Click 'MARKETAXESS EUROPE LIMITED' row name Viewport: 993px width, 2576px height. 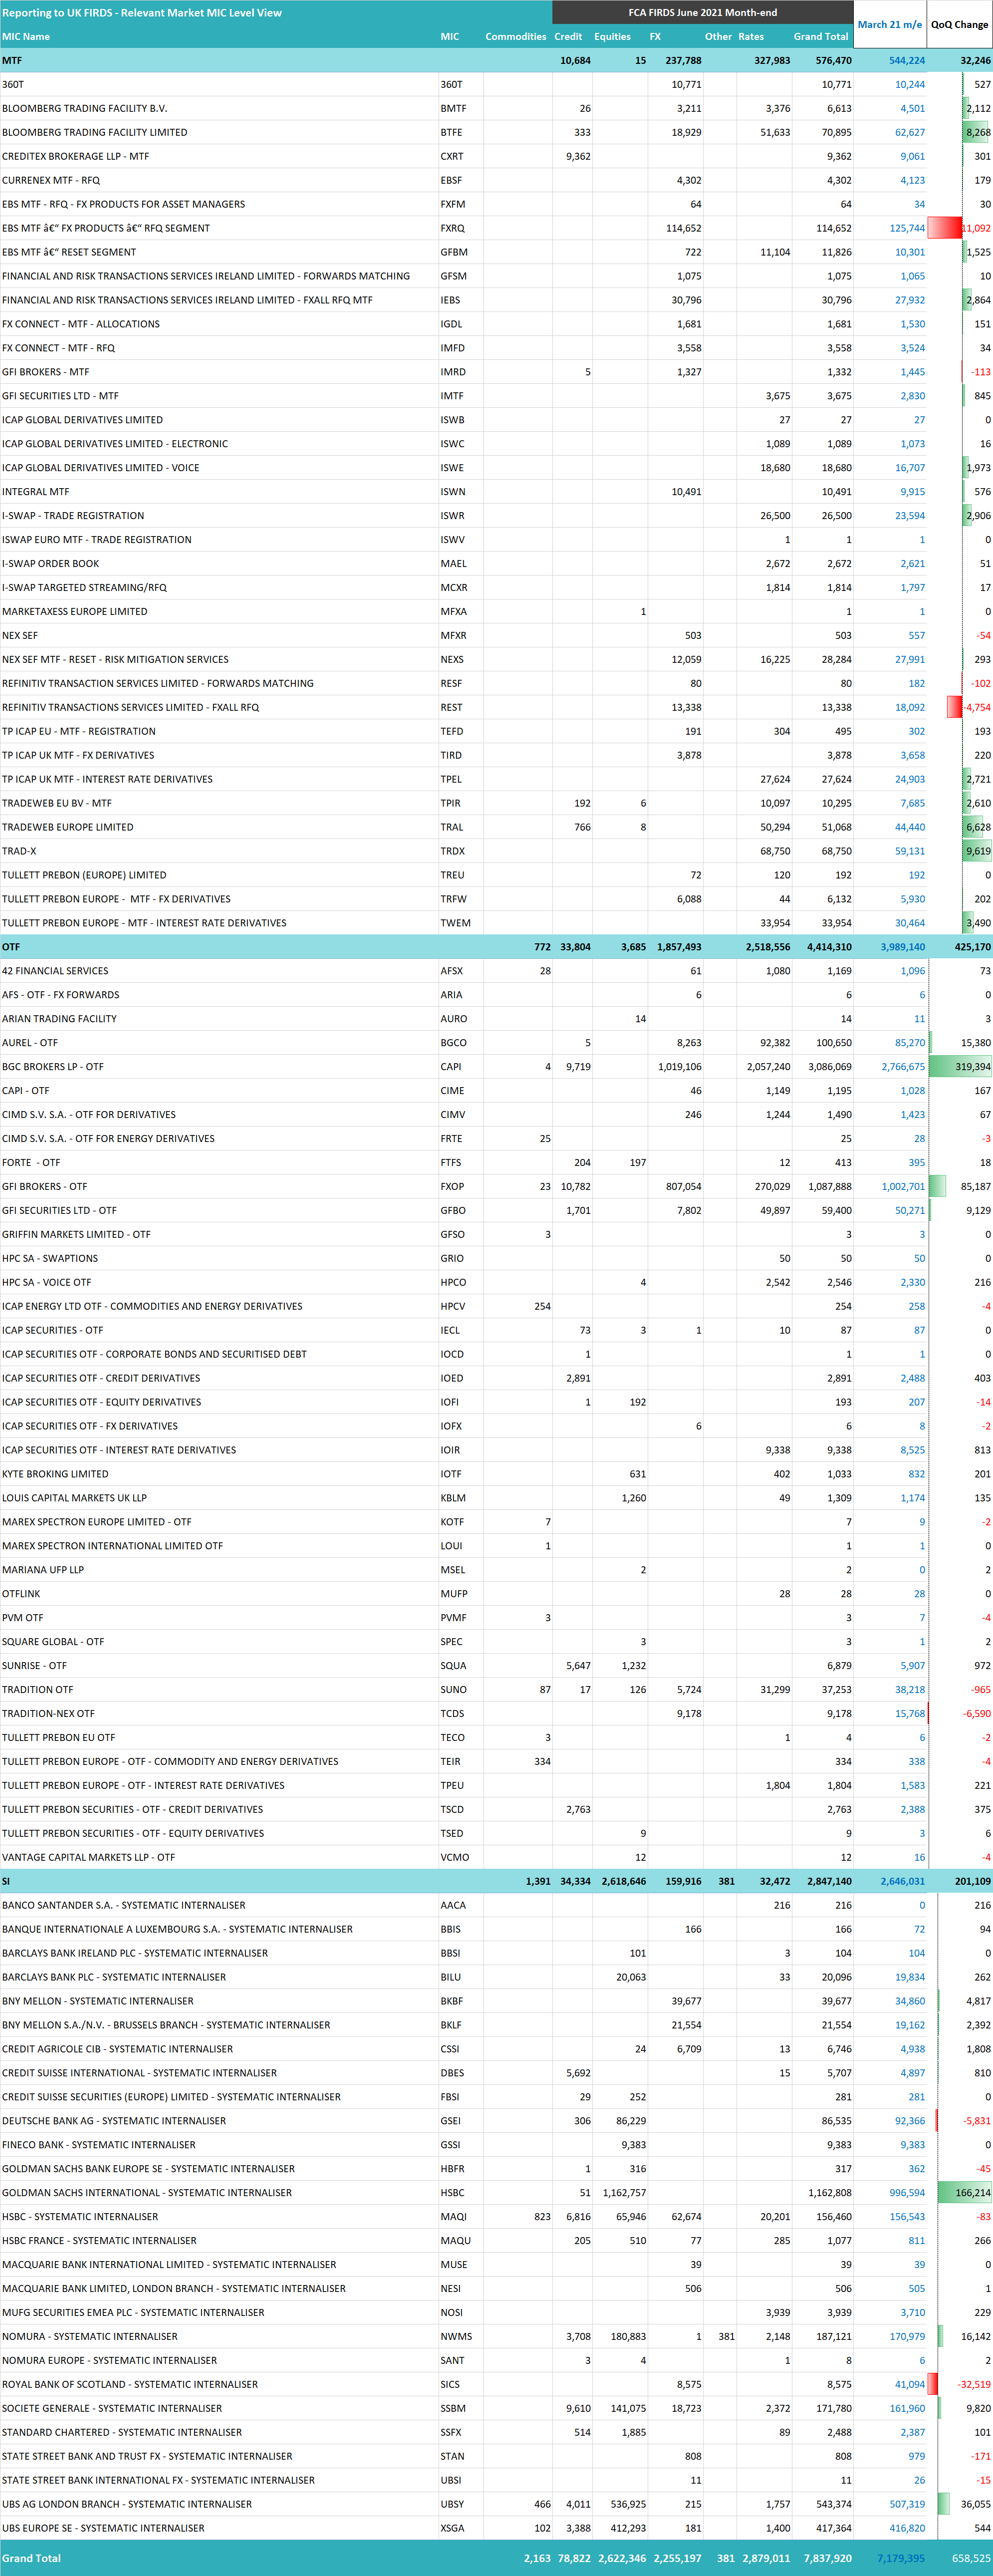coord(75,612)
